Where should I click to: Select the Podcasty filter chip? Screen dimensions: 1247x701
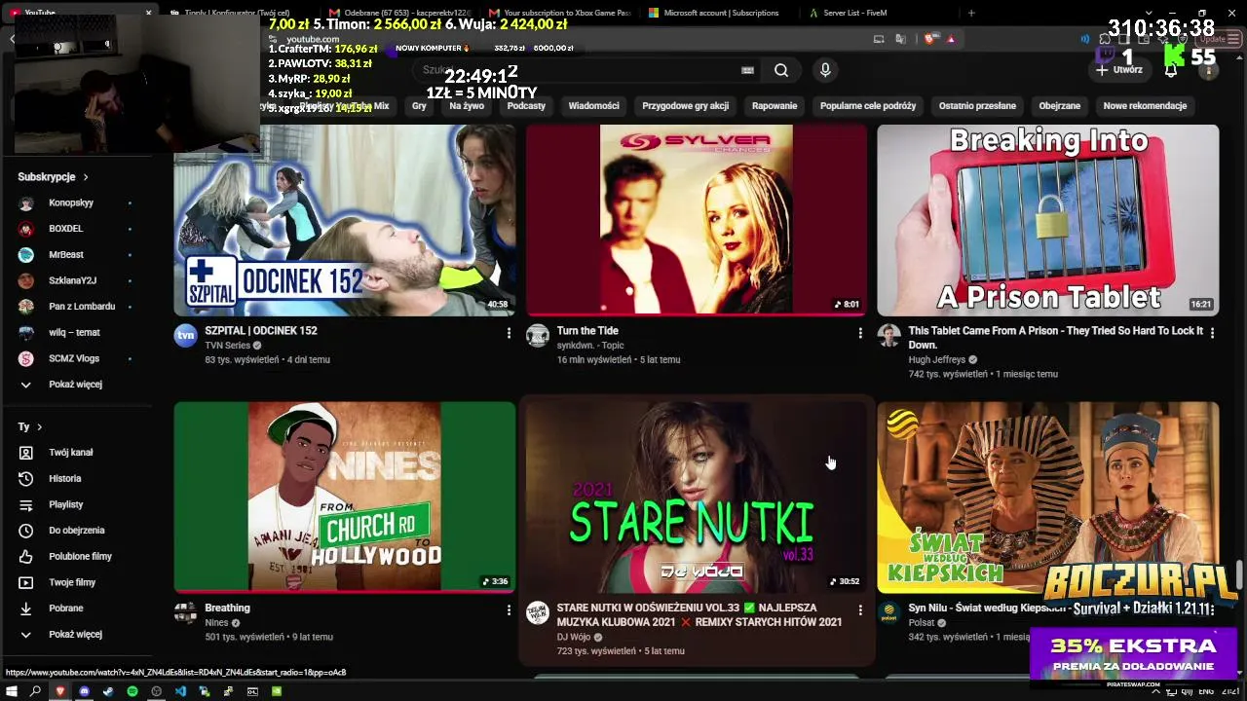(526, 106)
